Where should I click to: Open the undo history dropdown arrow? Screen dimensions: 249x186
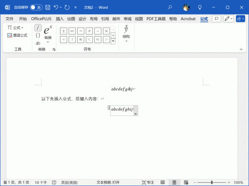click(x=61, y=7)
